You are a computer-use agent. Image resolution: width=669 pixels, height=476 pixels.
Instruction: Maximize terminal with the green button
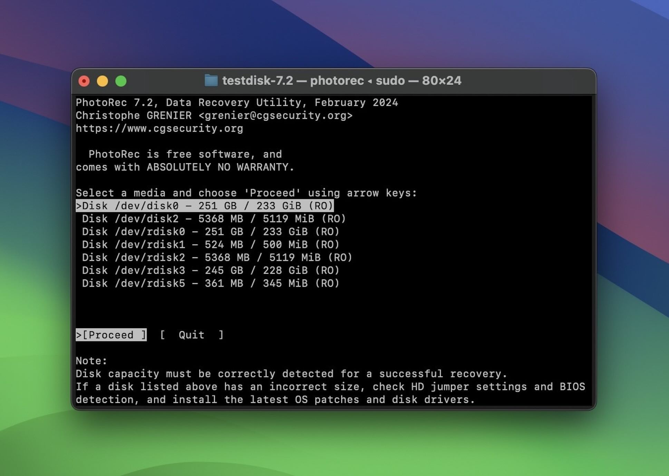[x=121, y=81]
